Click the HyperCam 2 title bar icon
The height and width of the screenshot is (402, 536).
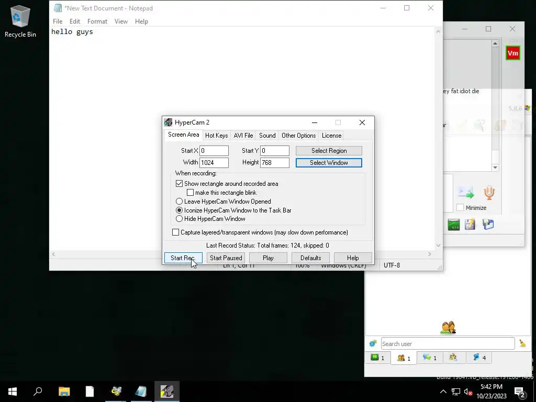pos(168,122)
